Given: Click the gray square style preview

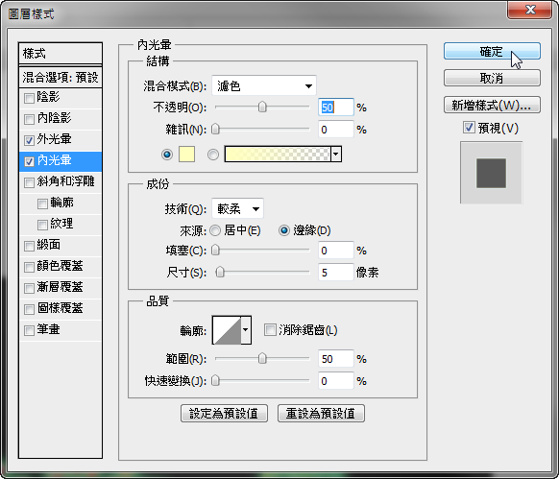Looking at the screenshot, I should [x=491, y=173].
